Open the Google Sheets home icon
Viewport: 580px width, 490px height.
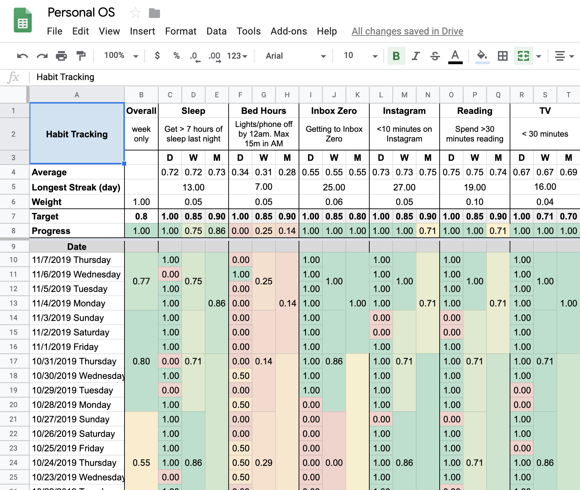pyautogui.click(x=23, y=21)
